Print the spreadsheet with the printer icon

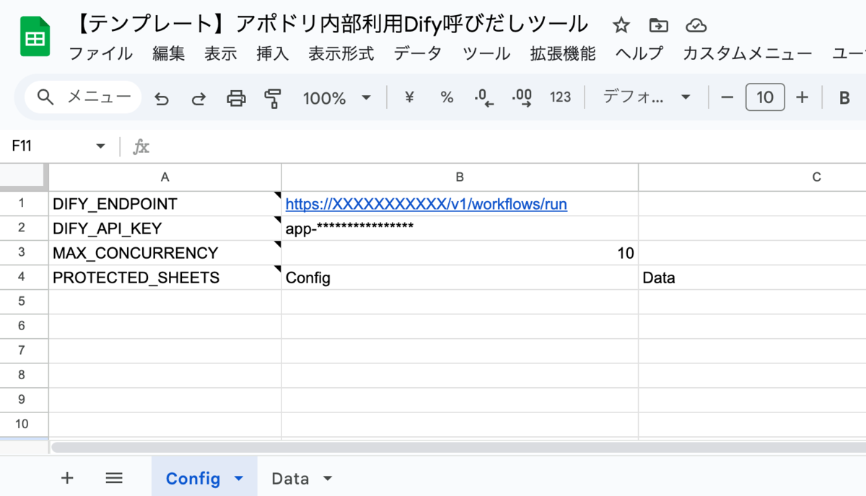[x=237, y=98]
